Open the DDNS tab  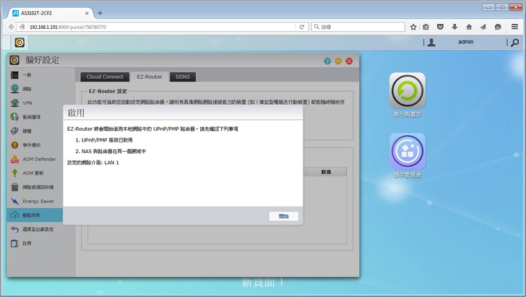pyautogui.click(x=183, y=77)
